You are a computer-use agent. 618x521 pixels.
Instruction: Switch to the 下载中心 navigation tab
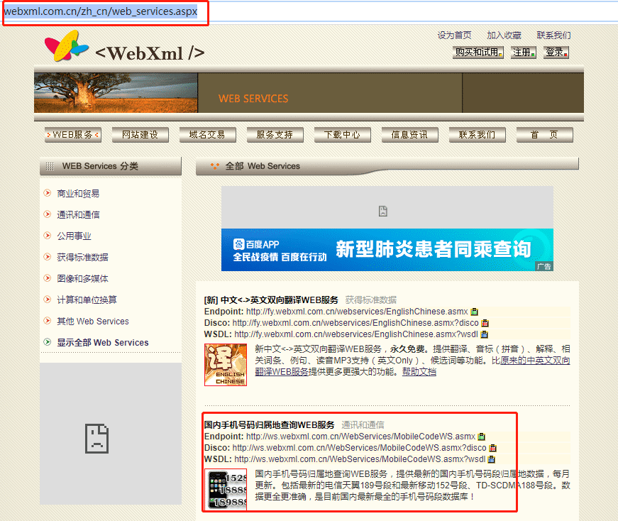[342, 134]
